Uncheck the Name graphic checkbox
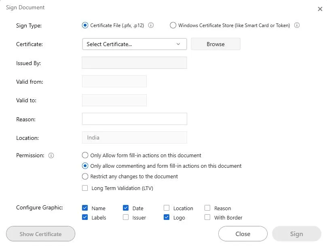The width and height of the screenshot is (327, 247). [x=85, y=208]
